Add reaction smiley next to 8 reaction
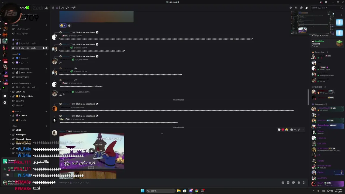 pos(69,26)
